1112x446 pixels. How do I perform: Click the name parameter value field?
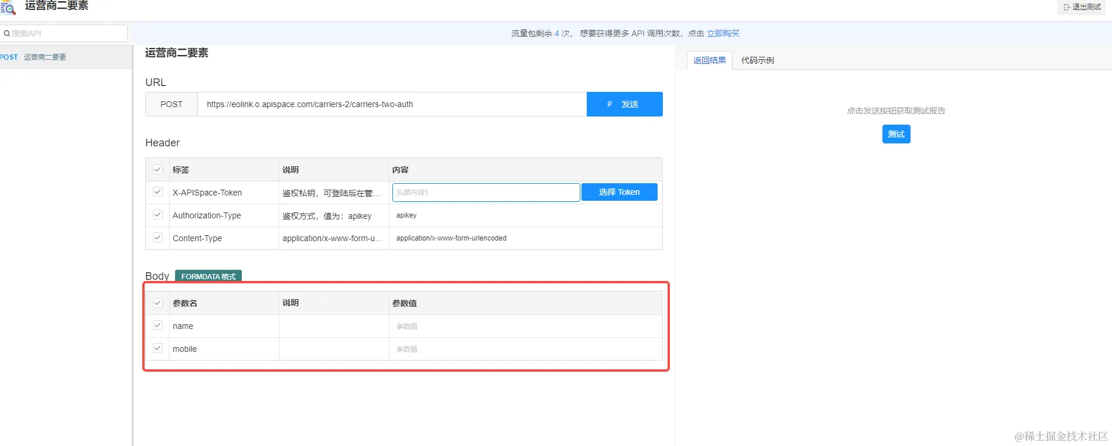(525, 326)
